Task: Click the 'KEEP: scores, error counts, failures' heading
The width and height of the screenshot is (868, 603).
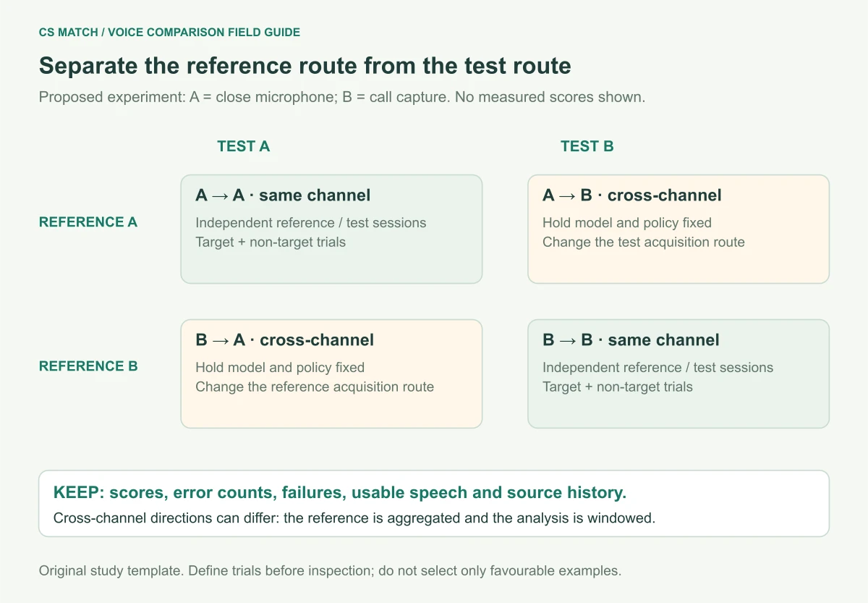Action: point(340,493)
